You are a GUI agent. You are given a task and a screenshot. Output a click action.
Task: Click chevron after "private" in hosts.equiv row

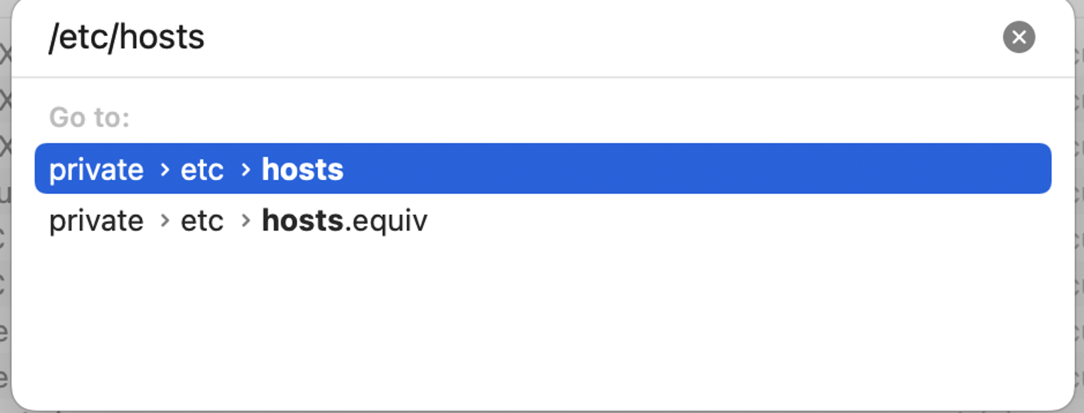[x=165, y=221]
